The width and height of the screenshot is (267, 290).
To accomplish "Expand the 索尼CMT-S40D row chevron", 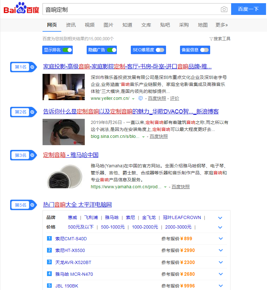I will pos(221,239).
